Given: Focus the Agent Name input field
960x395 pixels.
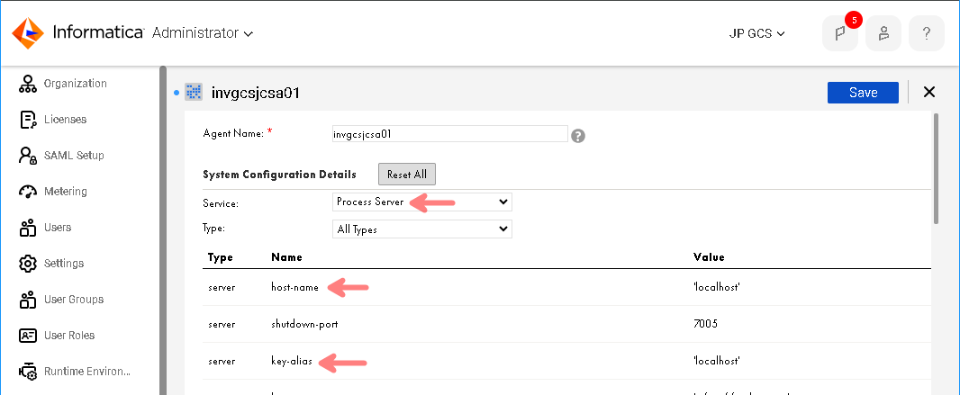Looking at the screenshot, I should [450, 134].
